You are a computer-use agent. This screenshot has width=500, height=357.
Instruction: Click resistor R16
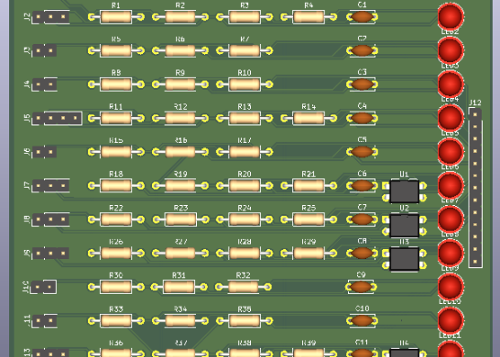click(180, 152)
